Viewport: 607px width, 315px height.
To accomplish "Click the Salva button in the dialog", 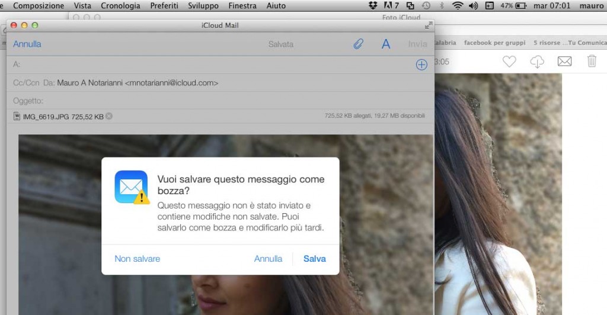I will [314, 259].
